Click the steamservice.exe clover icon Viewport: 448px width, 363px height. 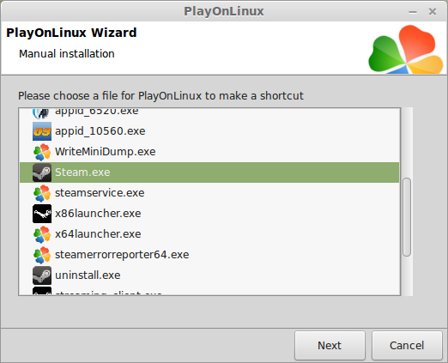tap(42, 193)
